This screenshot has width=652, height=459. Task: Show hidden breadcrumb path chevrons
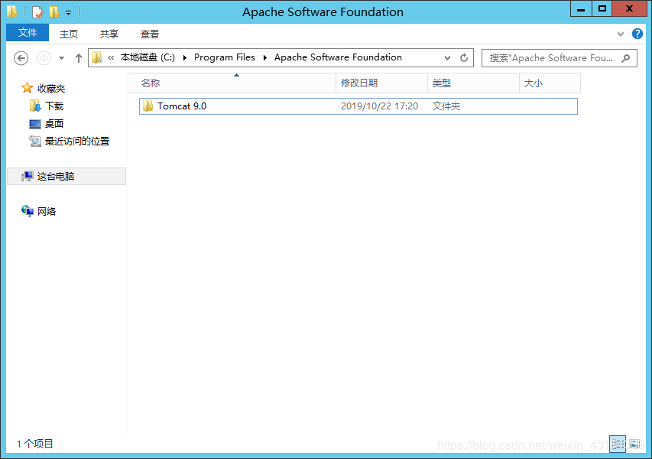111,58
